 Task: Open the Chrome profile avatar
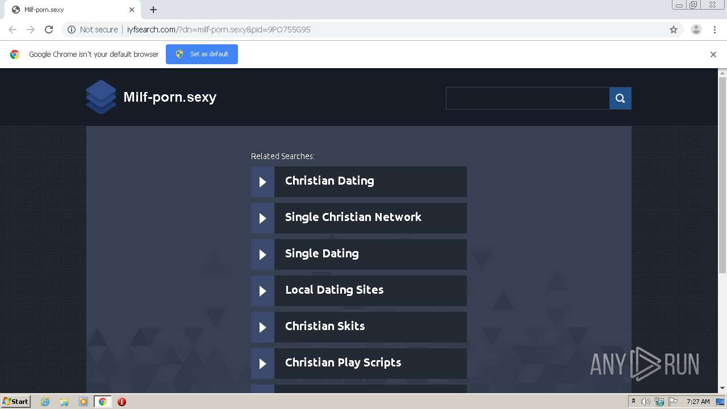click(696, 30)
